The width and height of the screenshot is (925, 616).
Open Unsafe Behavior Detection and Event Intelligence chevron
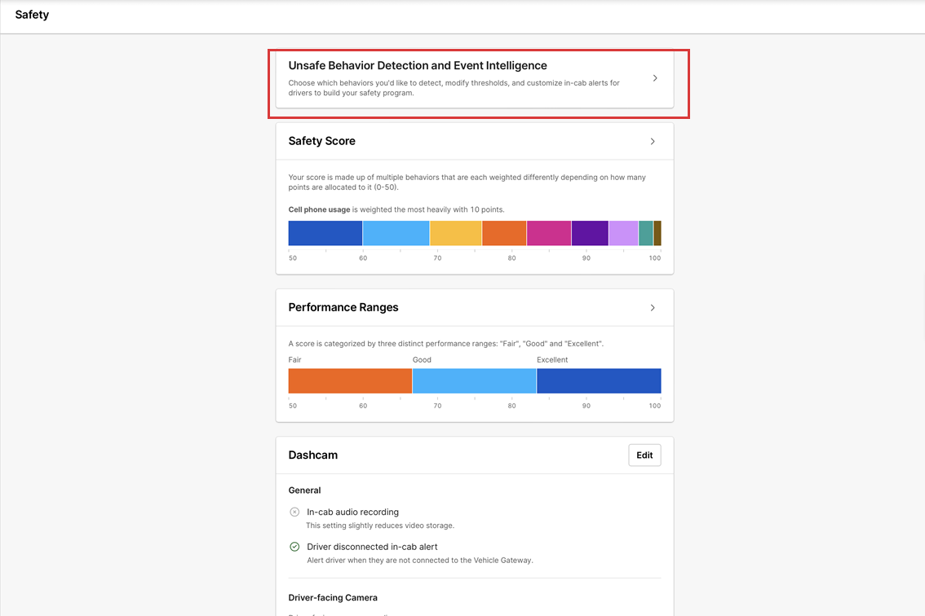655,78
